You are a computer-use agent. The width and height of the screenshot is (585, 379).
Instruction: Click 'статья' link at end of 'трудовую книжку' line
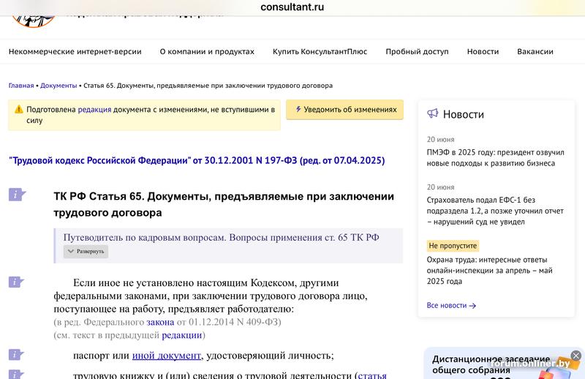pos(372,375)
